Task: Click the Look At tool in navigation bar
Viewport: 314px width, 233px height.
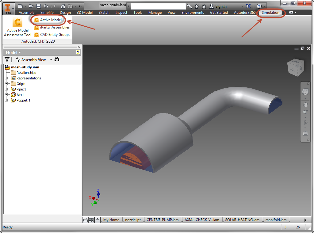Action: point(305,133)
